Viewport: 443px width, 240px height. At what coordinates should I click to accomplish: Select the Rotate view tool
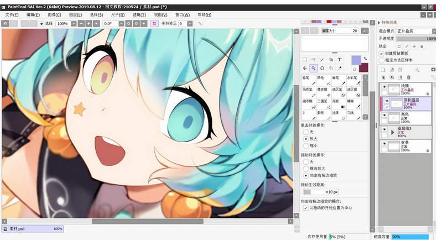point(322,68)
